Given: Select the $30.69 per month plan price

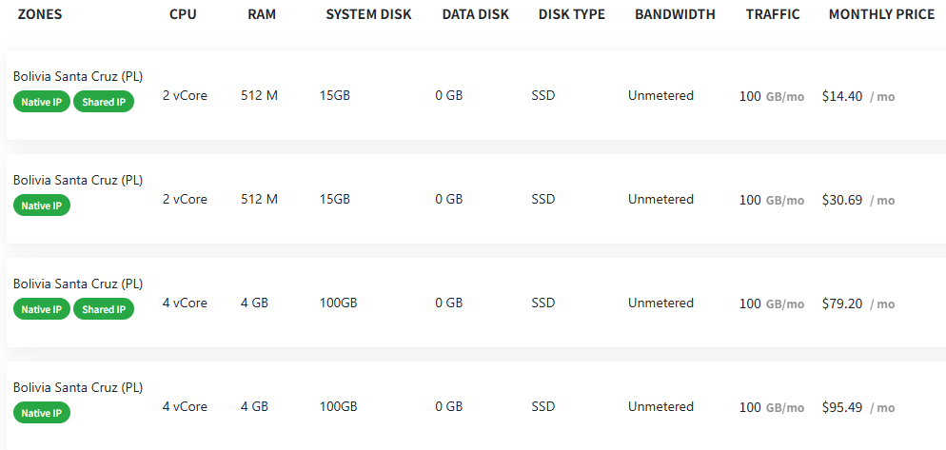Looking at the screenshot, I should [x=842, y=200].
